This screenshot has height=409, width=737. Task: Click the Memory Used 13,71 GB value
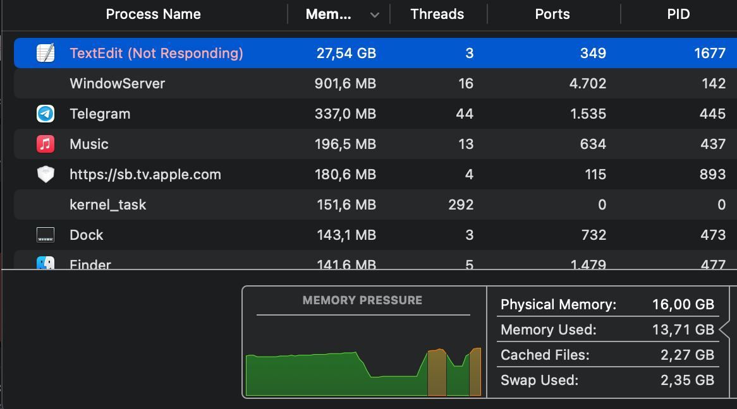point(683,329)
